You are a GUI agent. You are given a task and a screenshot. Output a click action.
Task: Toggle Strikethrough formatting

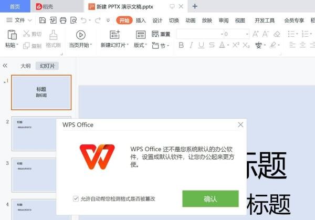click(x=212, y=45)
